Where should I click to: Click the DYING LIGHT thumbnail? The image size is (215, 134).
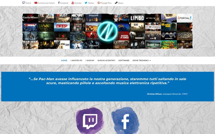62,45
